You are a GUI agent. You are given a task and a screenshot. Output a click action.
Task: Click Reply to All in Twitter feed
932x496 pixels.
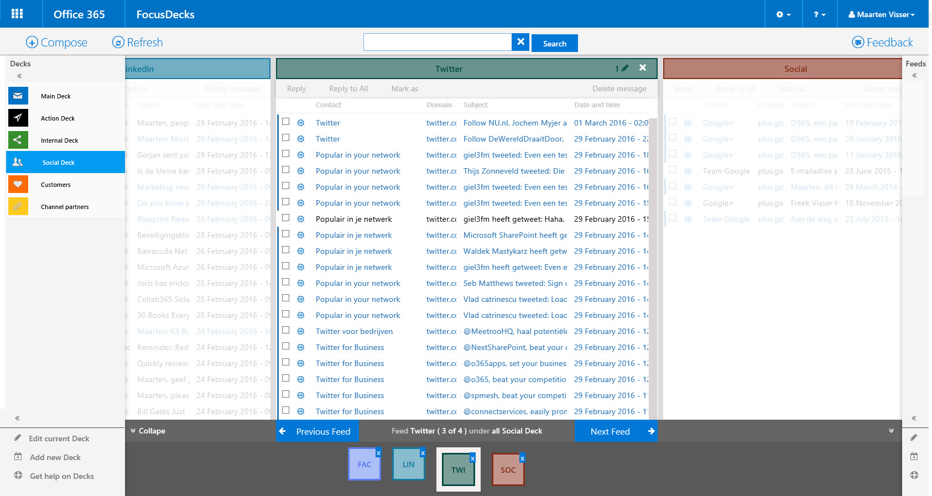pos(348,88)
